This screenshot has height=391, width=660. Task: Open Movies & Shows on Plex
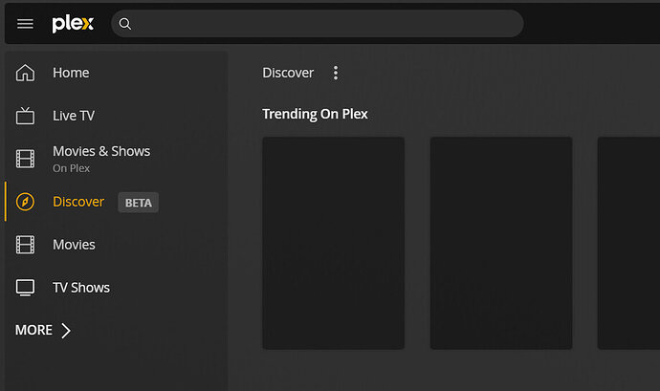click(101, 151)
